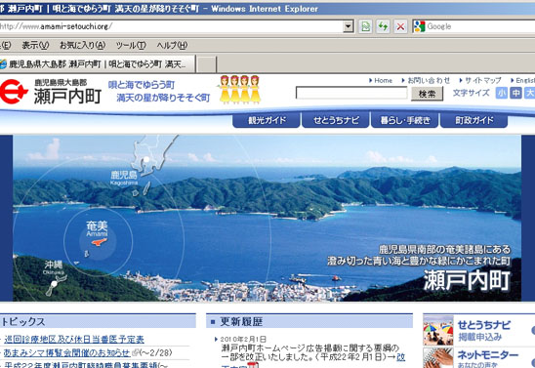Expand the address bar dropdown arrow

[348, 26]
